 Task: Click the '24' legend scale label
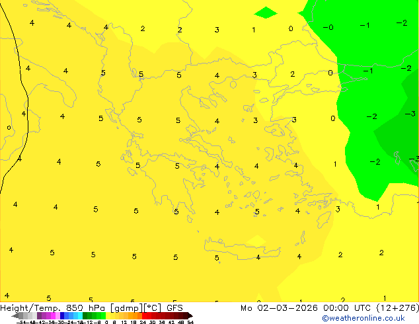(x=143, y=322)
